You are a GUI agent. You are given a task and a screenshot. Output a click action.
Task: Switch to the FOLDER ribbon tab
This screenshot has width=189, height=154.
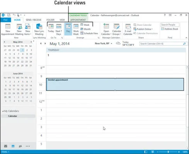[x=50, y=20]
